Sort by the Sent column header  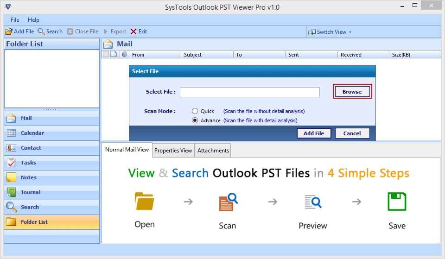311,55
